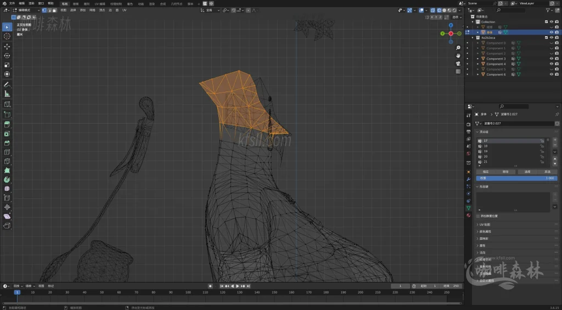Click the timeline play button
Viewport: 562px width, 310px height.
(x=238, y=286)
